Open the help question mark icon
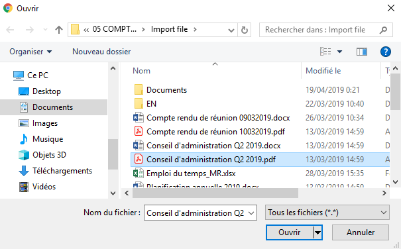The width and height of the screenshot is (401, 249). point(385,52)
